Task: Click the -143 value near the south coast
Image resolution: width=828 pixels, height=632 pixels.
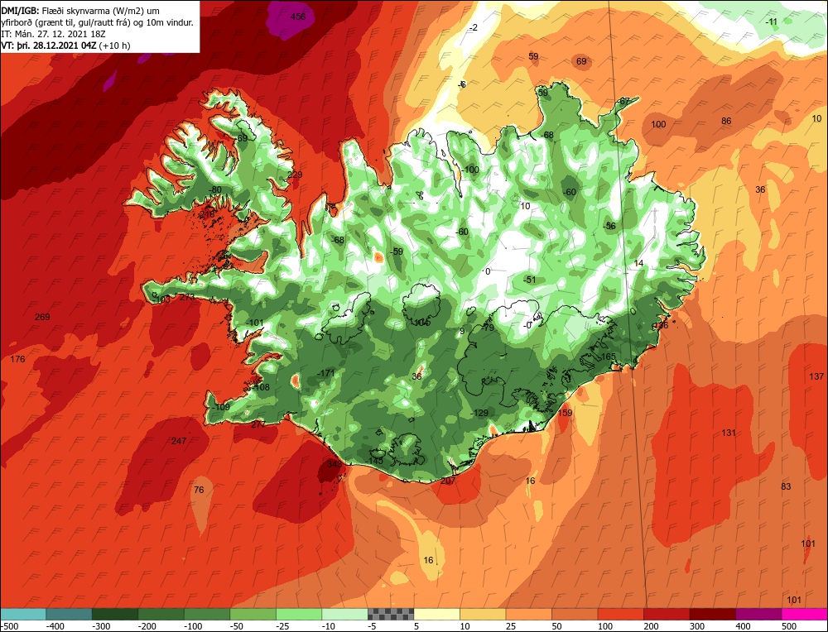Action: point(374,461)
